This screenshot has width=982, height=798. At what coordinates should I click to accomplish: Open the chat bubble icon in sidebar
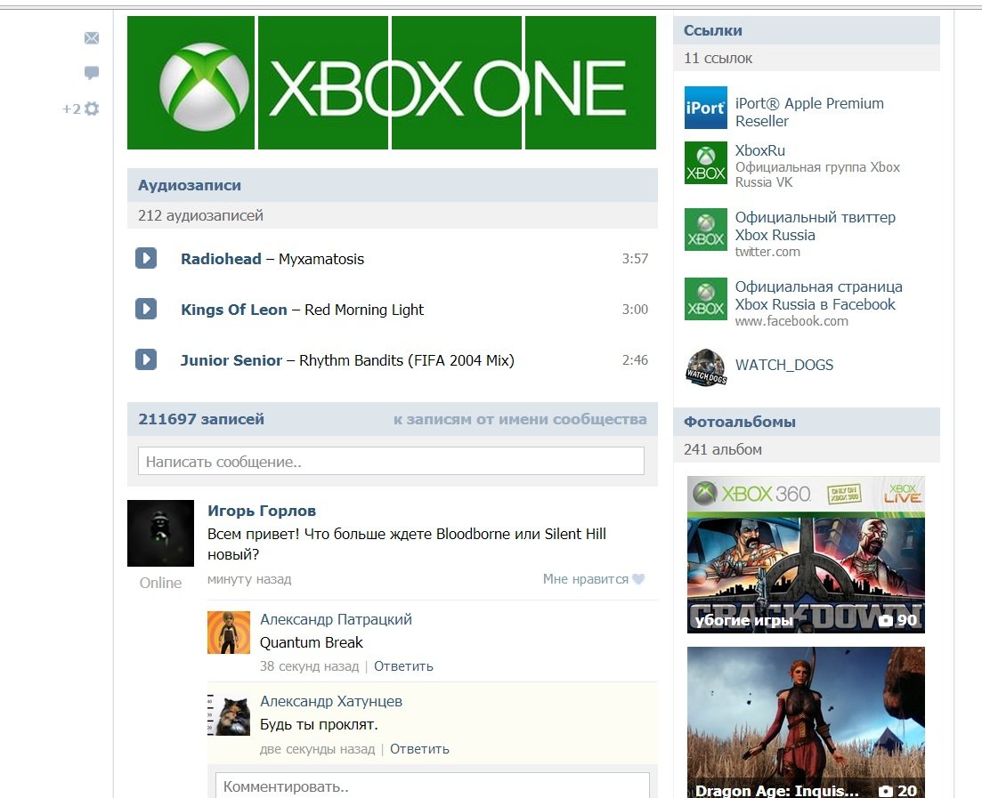pos(92,73)
